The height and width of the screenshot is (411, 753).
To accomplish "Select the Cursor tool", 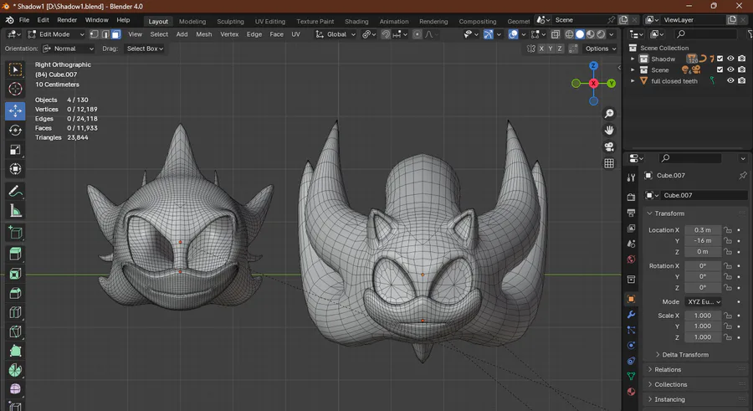I will pos(15,90).
